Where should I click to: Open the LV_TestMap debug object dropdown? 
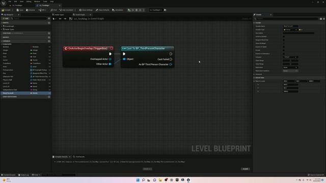(x=156, y=10)
